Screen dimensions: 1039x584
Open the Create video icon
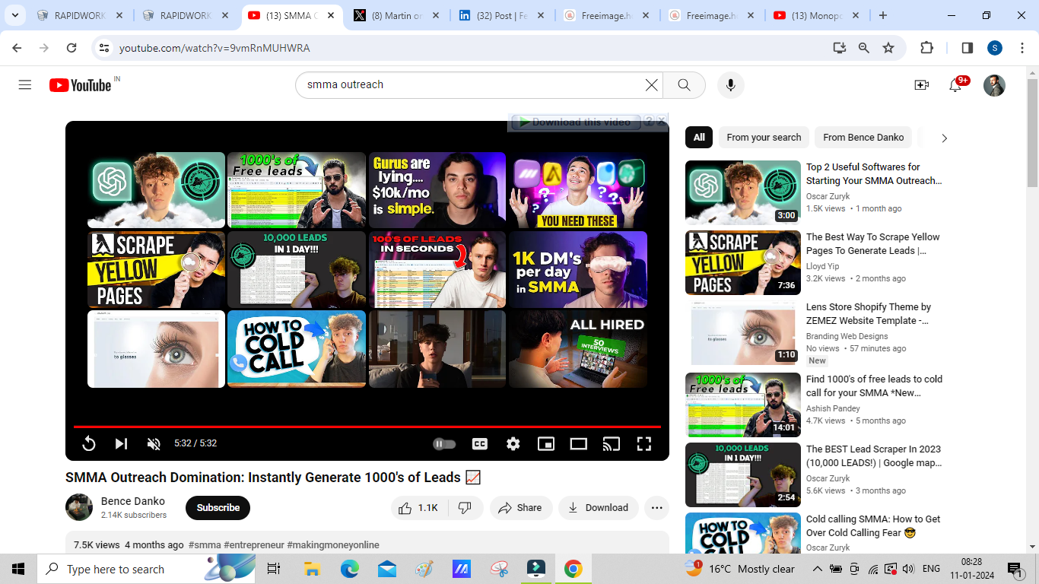point(922,85)
